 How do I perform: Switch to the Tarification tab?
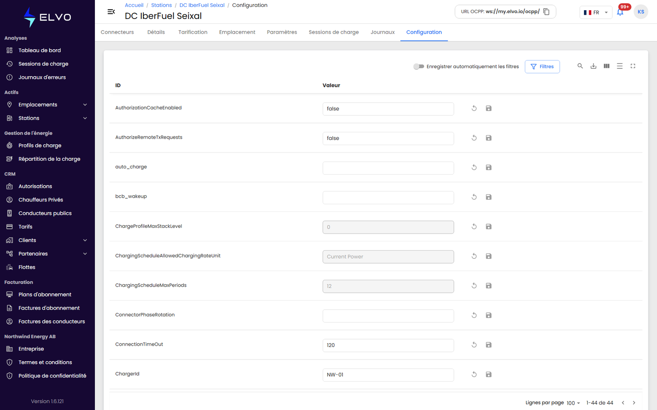[x=193, y=32]
